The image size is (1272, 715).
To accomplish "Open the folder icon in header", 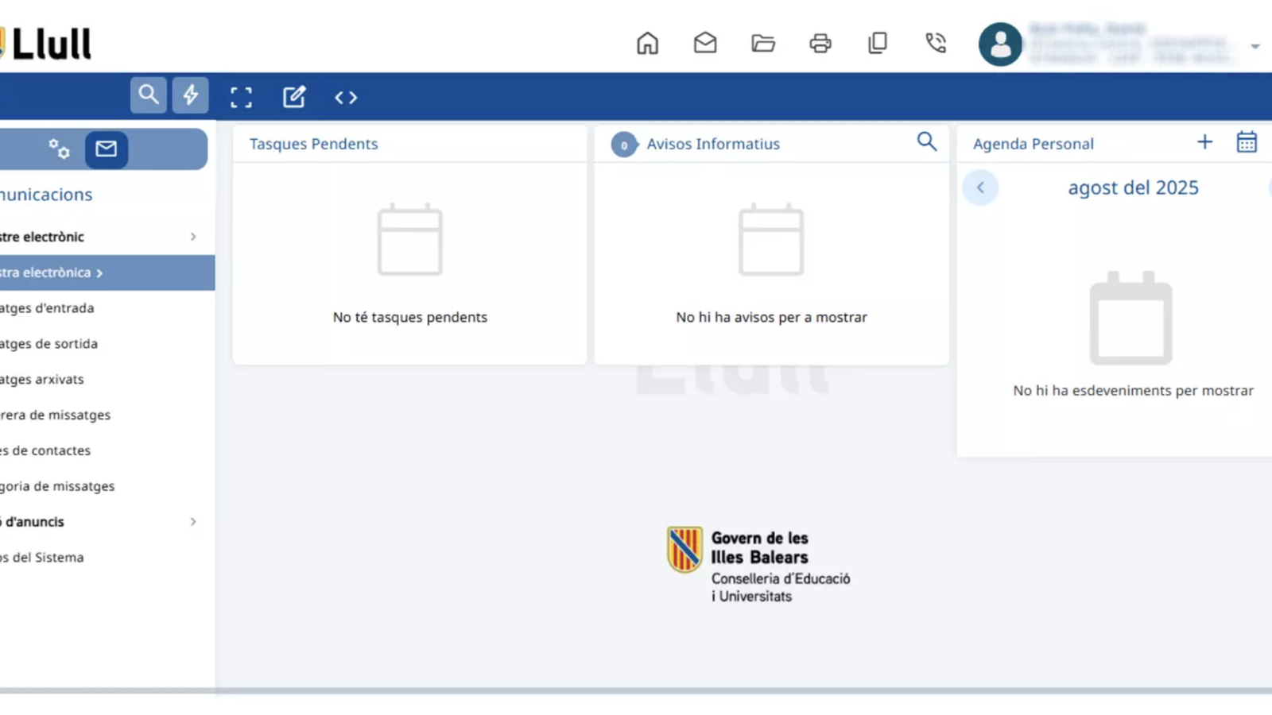I will click(x=763, y=43).
